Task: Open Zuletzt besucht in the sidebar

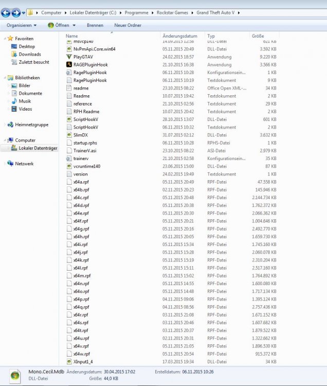Action: [34, 62]
